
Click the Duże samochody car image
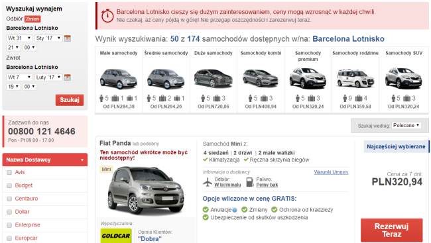(x=214, y=78)
